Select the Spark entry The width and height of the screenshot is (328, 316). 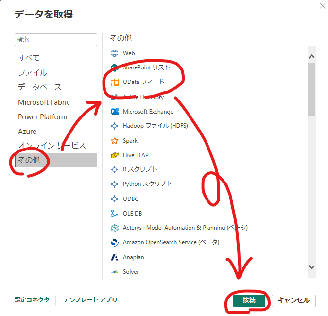click(130, 141)
